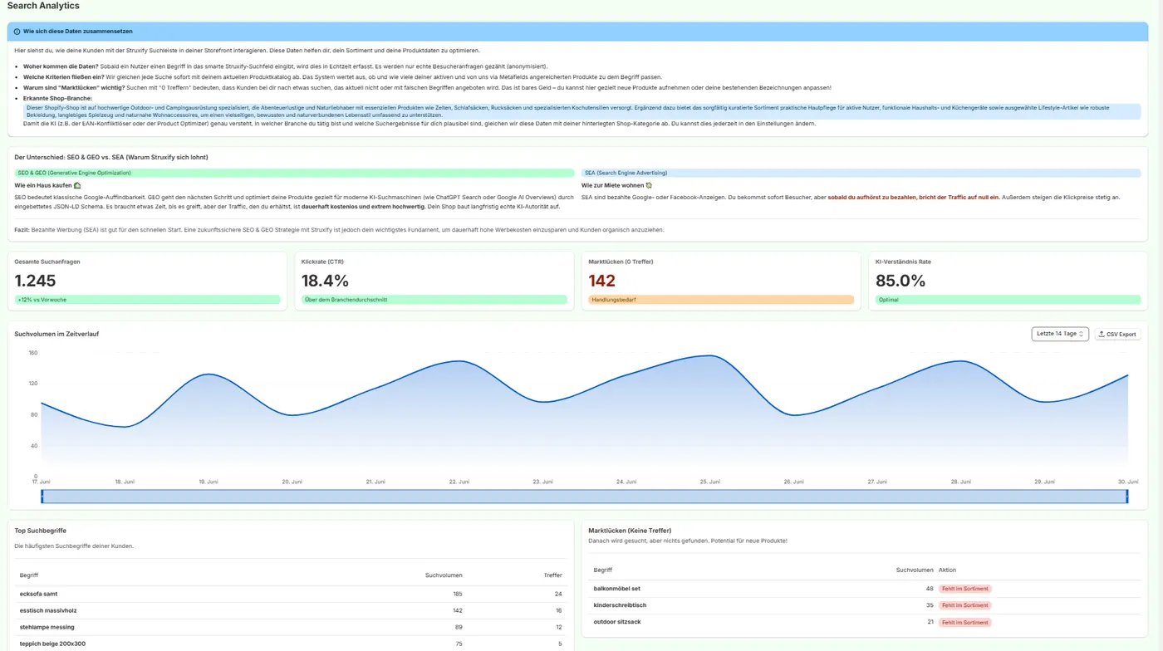Select the "SEA (Search Engine Advertising)" tag
The height and width of the screenshot is (651, 1163).
[x=861, y=173]
